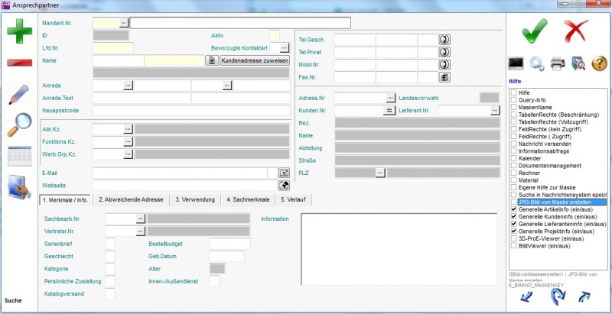Open help via the question mark icon
Image resolution: width=612 pixels, height=314 pixels.
click(600, 64)
